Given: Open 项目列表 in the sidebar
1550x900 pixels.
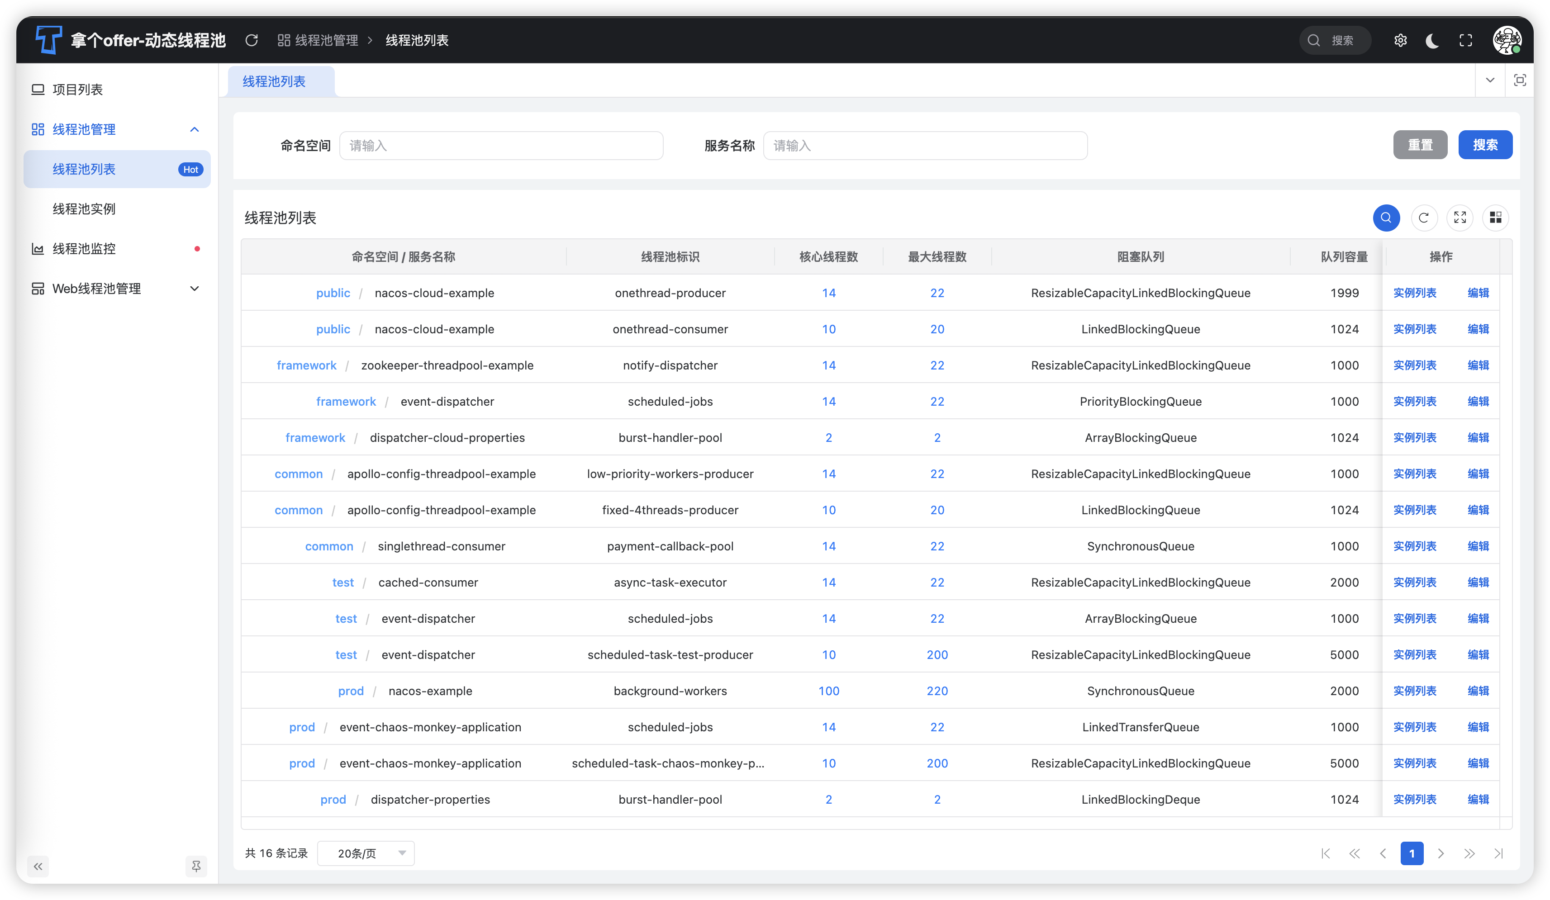Looking at the screenshot, I should (x=117, y=89).
